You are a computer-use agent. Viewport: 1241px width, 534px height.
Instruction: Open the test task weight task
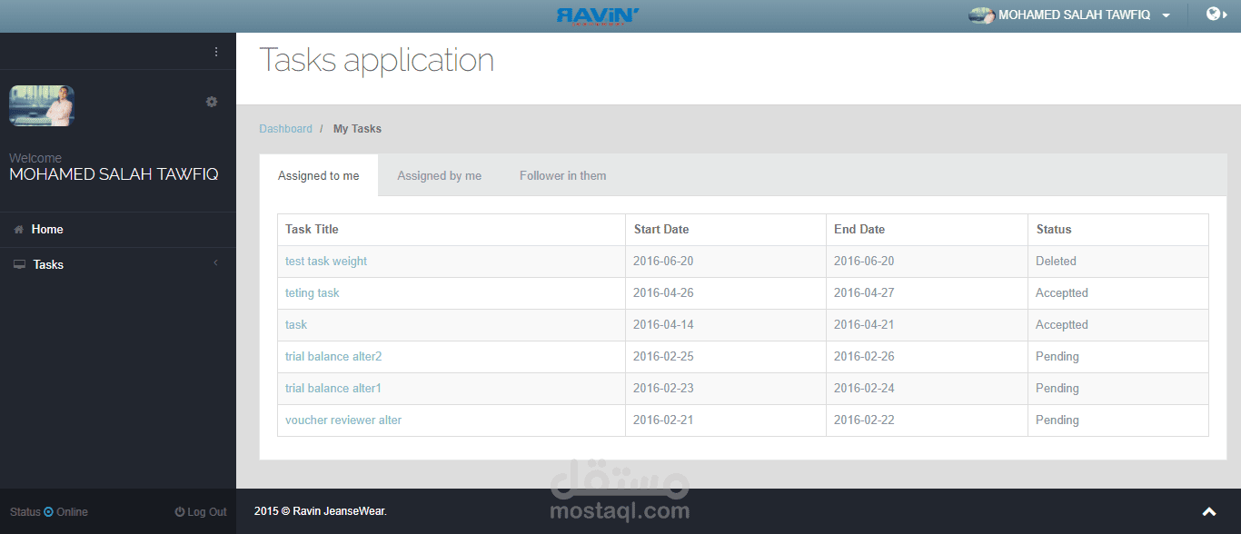pyautogui.click(x=326, y=262)
